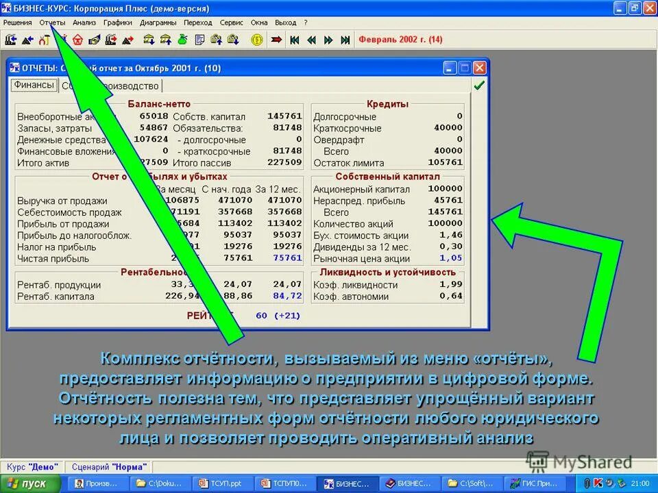Click the red right-arrow toolbar icon
Image resolution: width=658 pixels, height=493 pixels.
(x=276, y=40)
